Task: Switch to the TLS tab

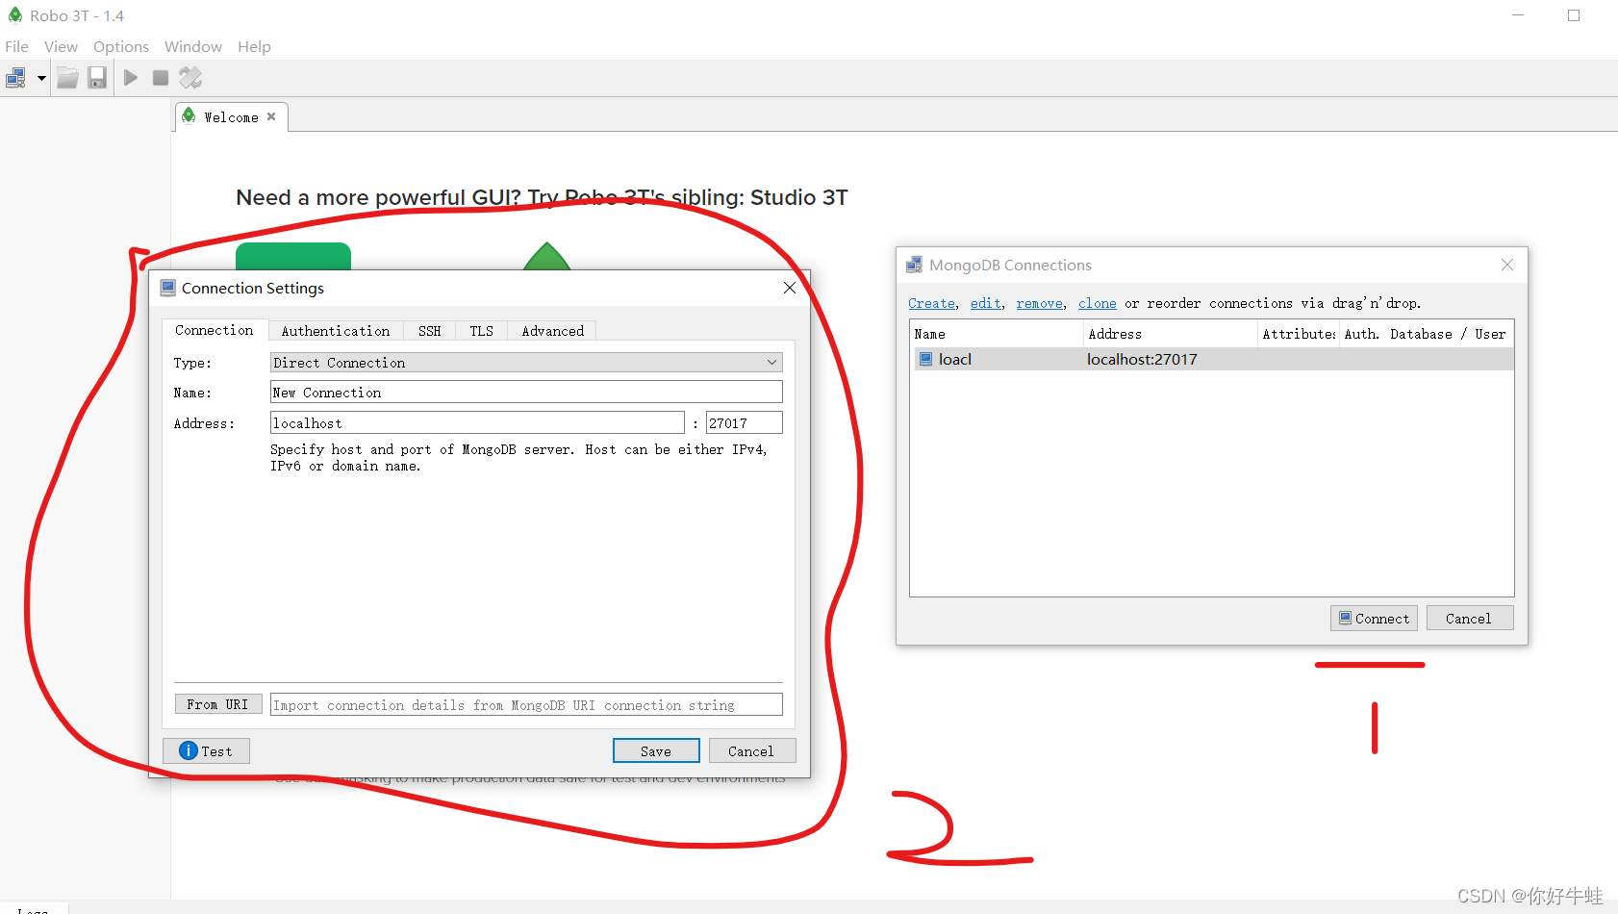Action: (481, 331)
